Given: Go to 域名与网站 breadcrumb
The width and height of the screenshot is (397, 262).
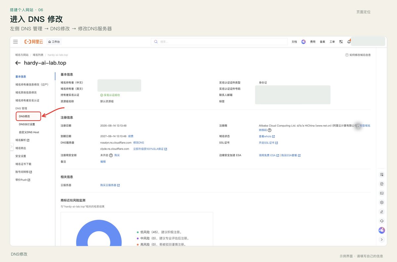Looking at the screenshot, I should click(x=22, y=55).
